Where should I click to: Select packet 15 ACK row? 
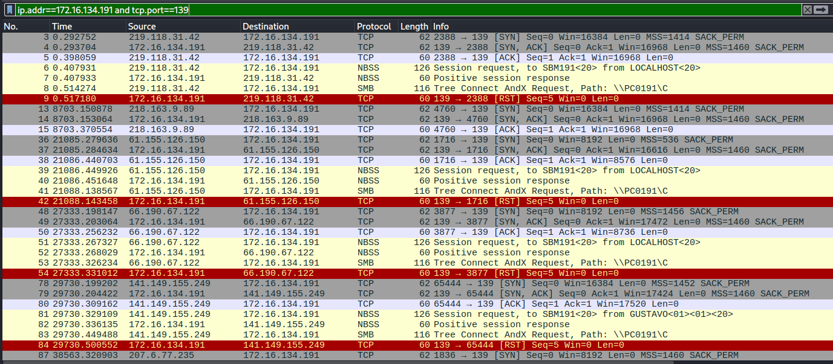coord(416,129)
